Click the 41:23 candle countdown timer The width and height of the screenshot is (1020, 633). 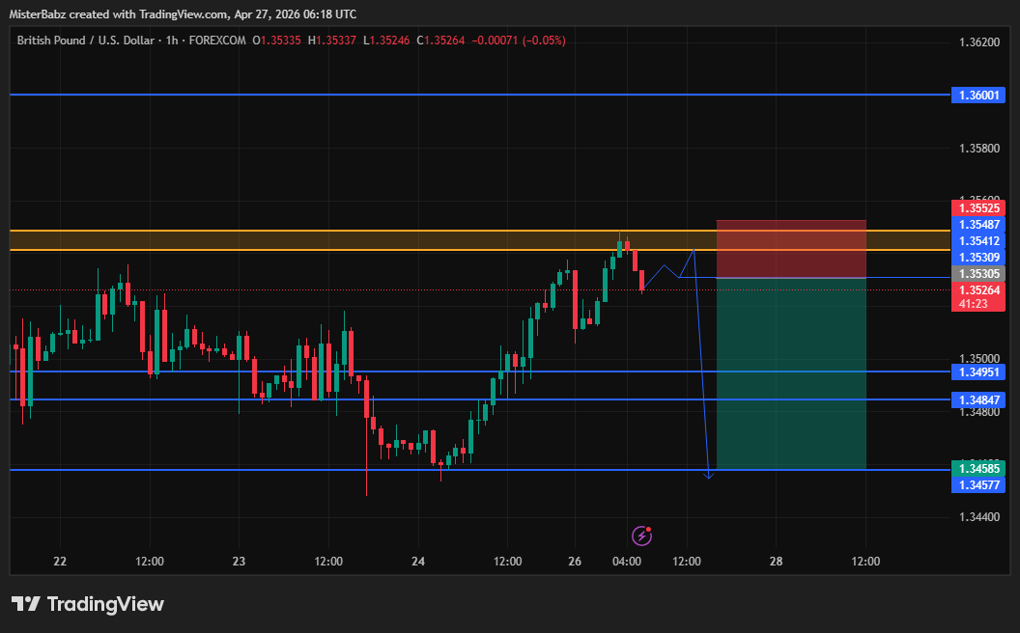pos(973,304)
